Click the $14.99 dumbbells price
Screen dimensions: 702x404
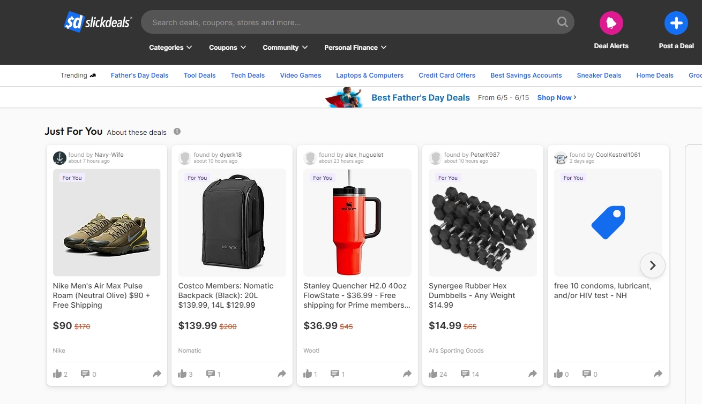pos(445,325)
